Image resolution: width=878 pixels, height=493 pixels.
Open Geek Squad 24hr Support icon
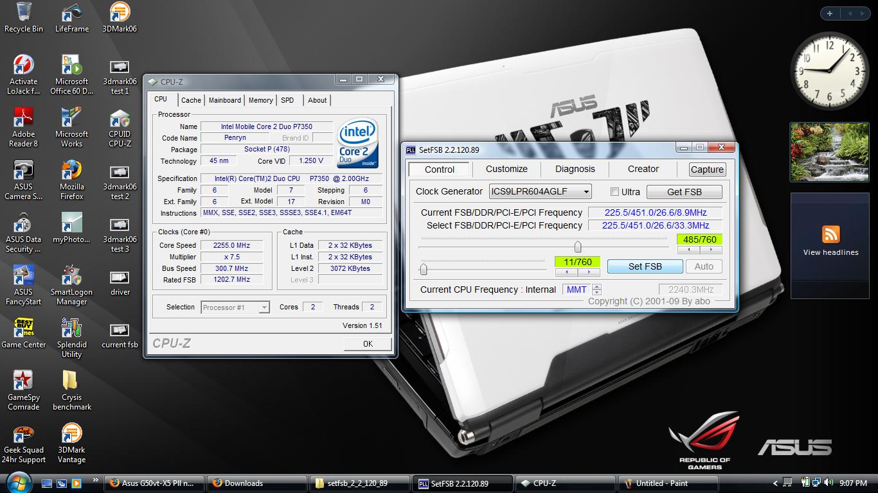24,444
